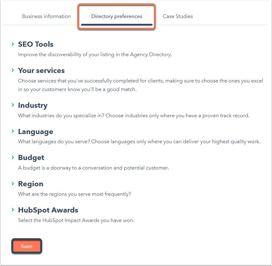Click the Industry heading
The height and width of the screenshot is (266, 272).
pyautogui.click(x=33, y=106)
